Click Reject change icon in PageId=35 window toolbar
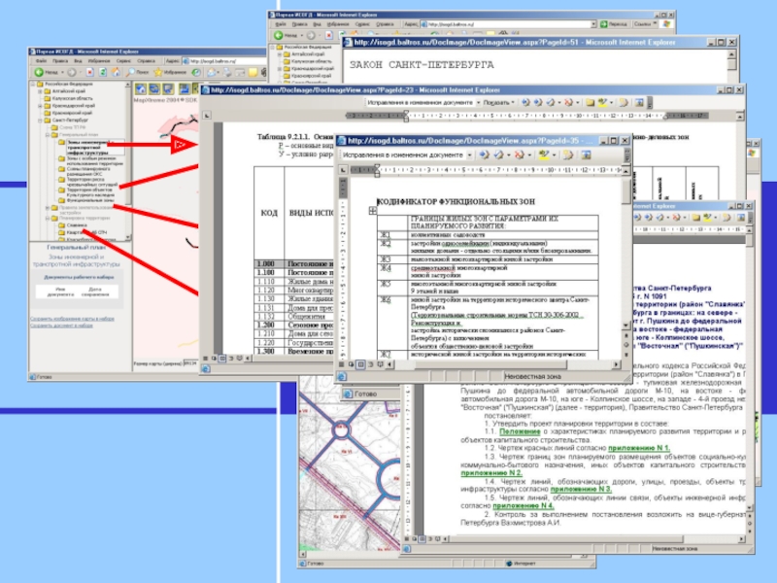 (x=519, y=154)
